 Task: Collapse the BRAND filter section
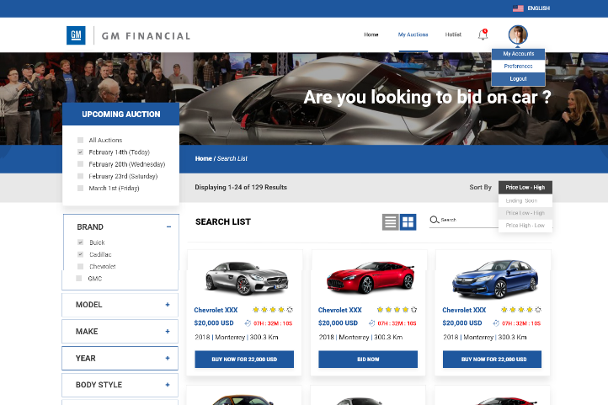(168, 226)
